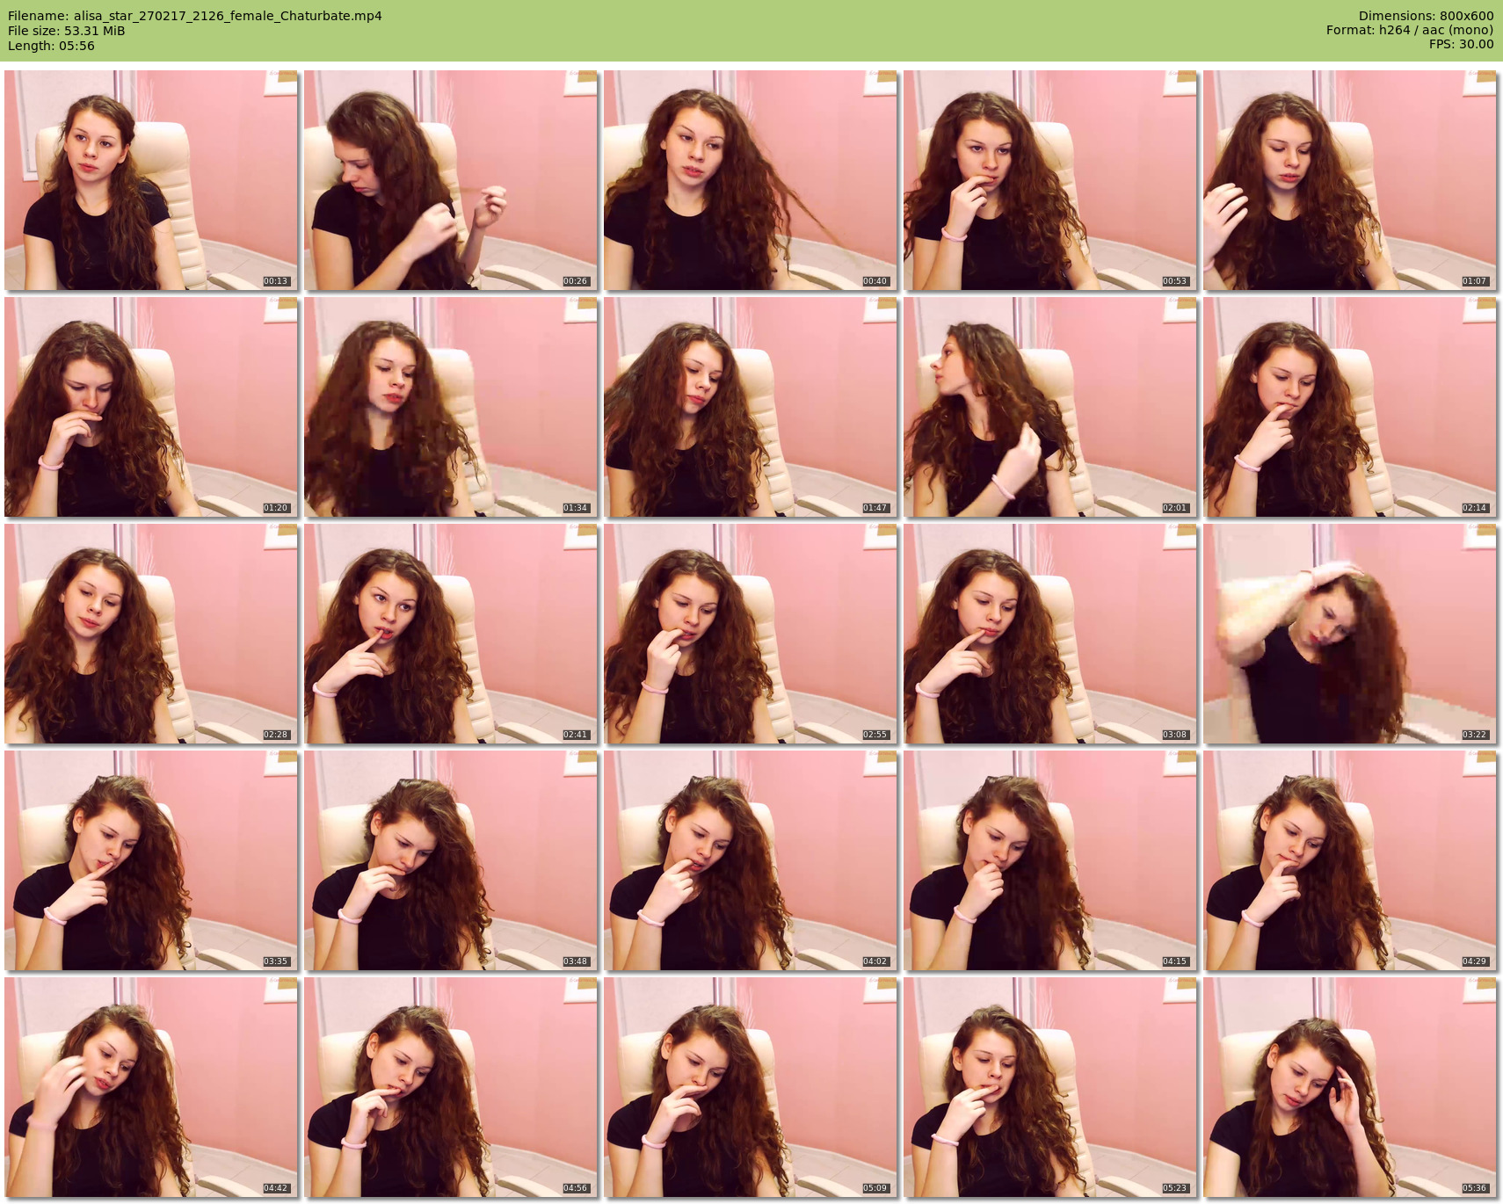Pick the frame timestamped 00:53
Viewport: 1503px width, 1204px height.
pos(1050,180)
